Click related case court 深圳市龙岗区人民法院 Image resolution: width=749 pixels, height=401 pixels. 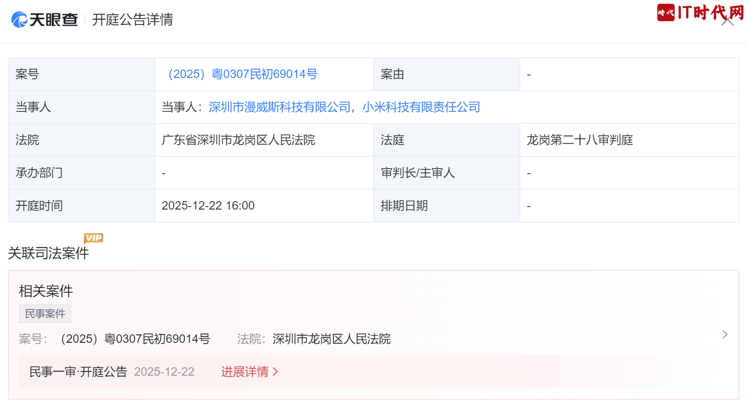[x=332, y=339]
